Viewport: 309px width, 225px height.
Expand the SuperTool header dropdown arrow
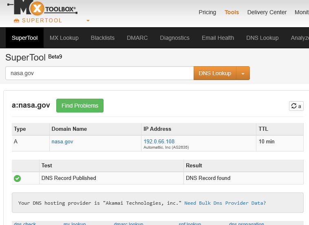point(88,21)
